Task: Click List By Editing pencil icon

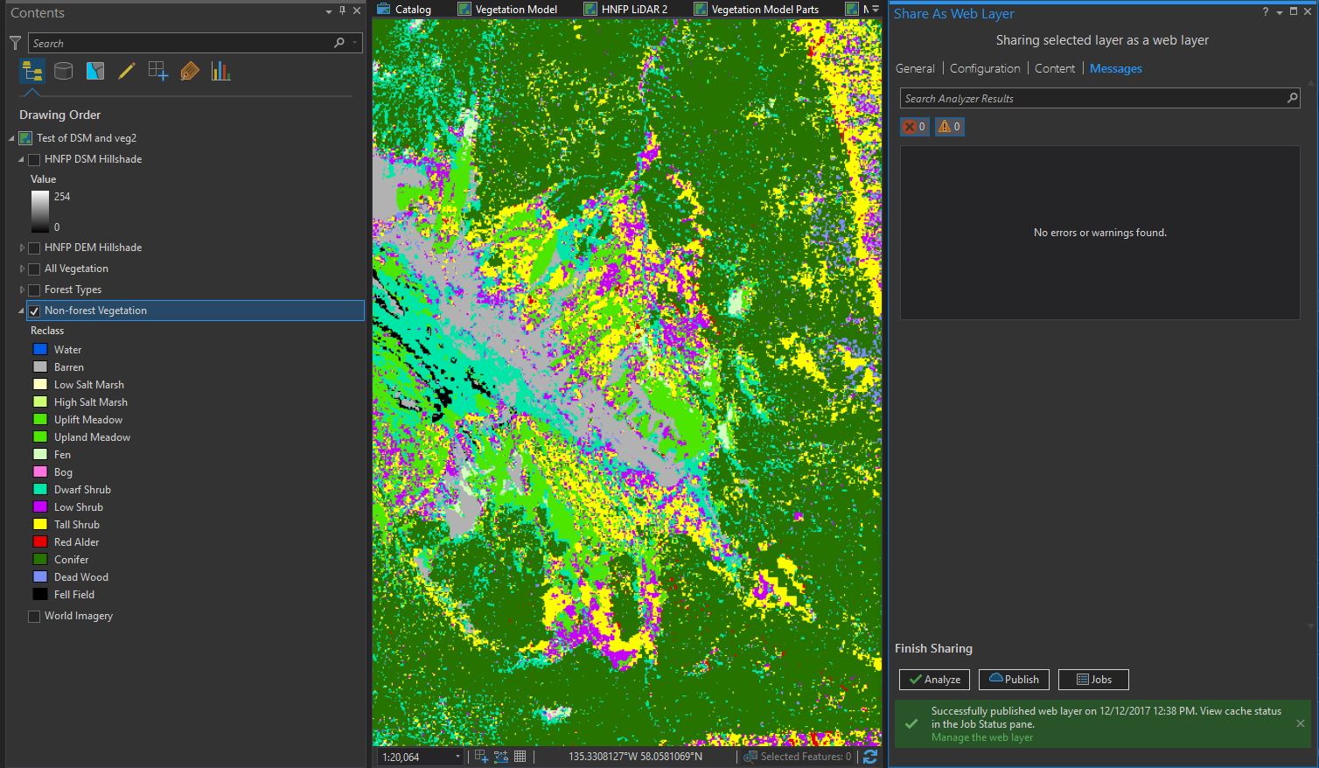Action: tap(127, 72)
